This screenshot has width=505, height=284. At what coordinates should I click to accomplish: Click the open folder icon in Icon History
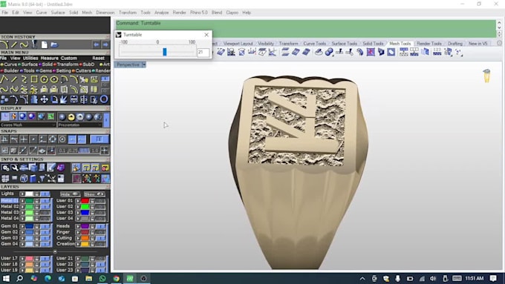coord(54,44)
